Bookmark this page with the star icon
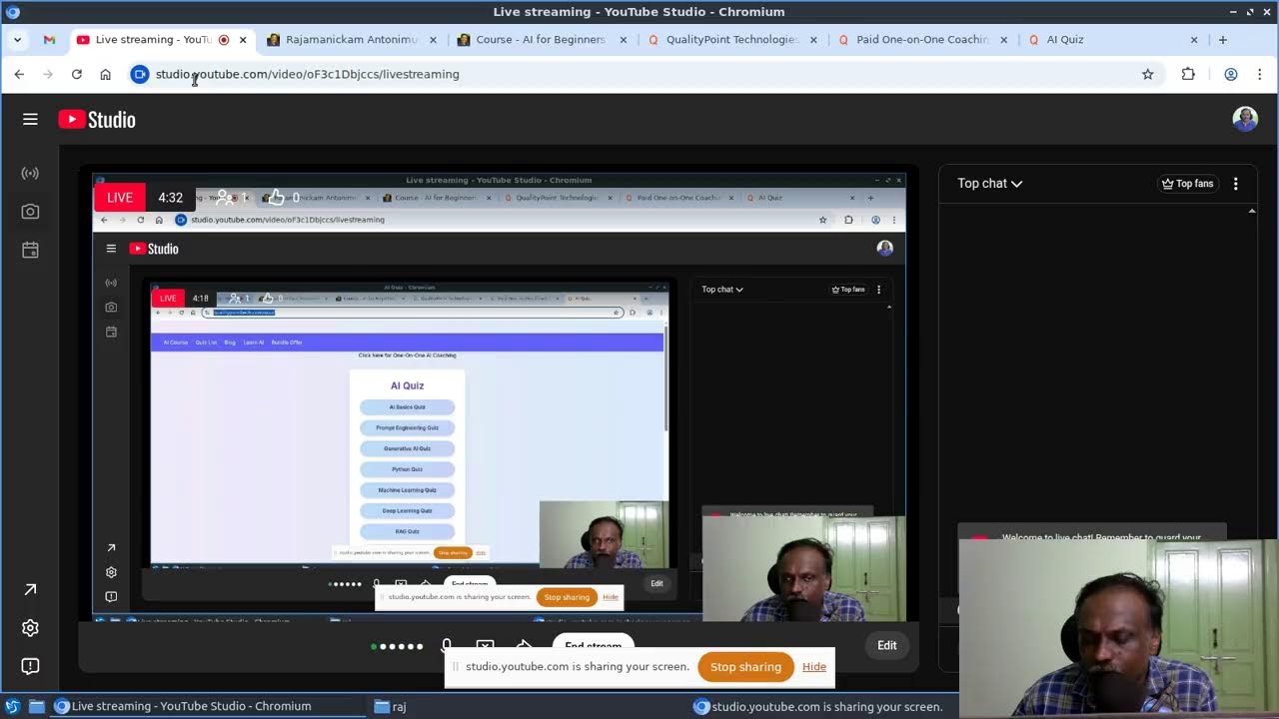This screenshot has height=719, width=1279. (1147, 74)
